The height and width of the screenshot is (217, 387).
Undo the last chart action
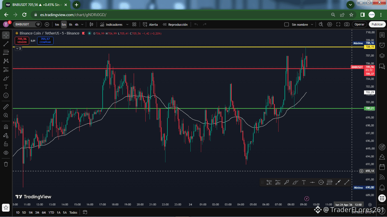[196, 25]
